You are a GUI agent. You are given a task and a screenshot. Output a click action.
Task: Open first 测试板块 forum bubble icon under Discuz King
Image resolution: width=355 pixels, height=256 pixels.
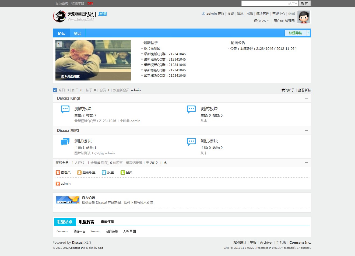[x=65, y=109]
